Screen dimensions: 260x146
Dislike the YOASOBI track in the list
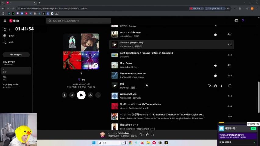click(x=209, y=86)
